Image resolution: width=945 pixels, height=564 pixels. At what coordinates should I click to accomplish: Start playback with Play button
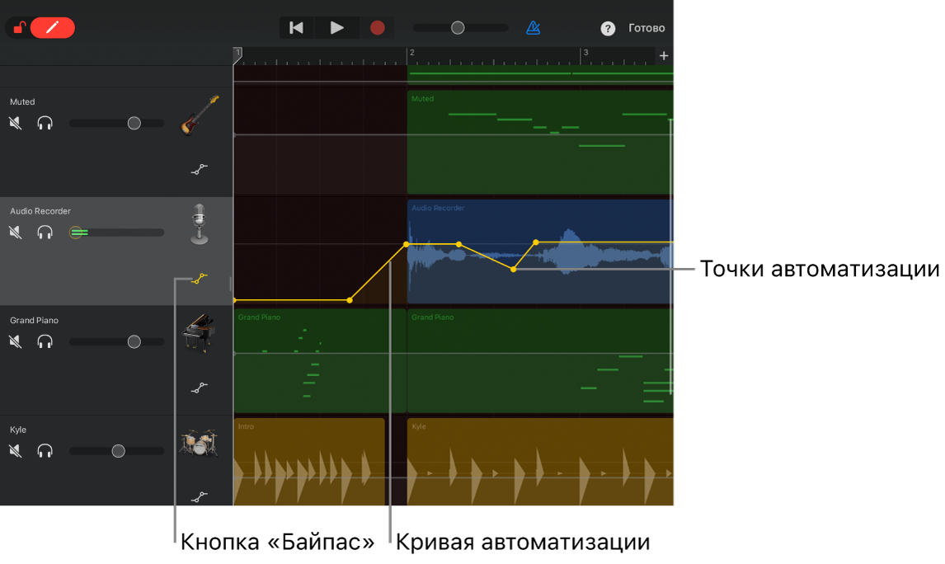pyautogui.click(x=337, y=28)
